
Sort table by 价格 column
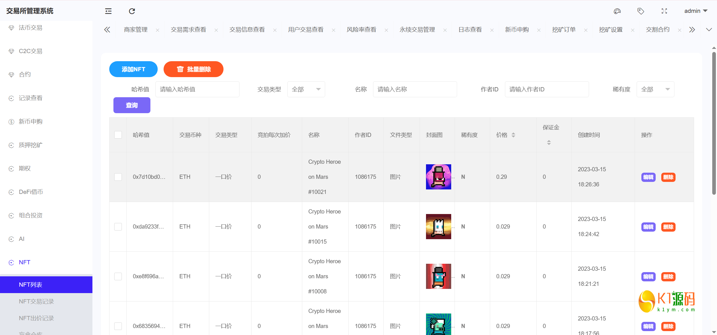coord(513,135)
